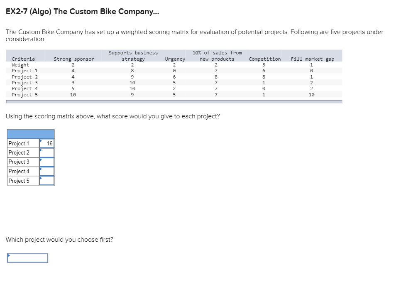This screenshot has width=406, height=287.
Task: Click the flag marker beside Project 5's score
Action: point(41,178)
